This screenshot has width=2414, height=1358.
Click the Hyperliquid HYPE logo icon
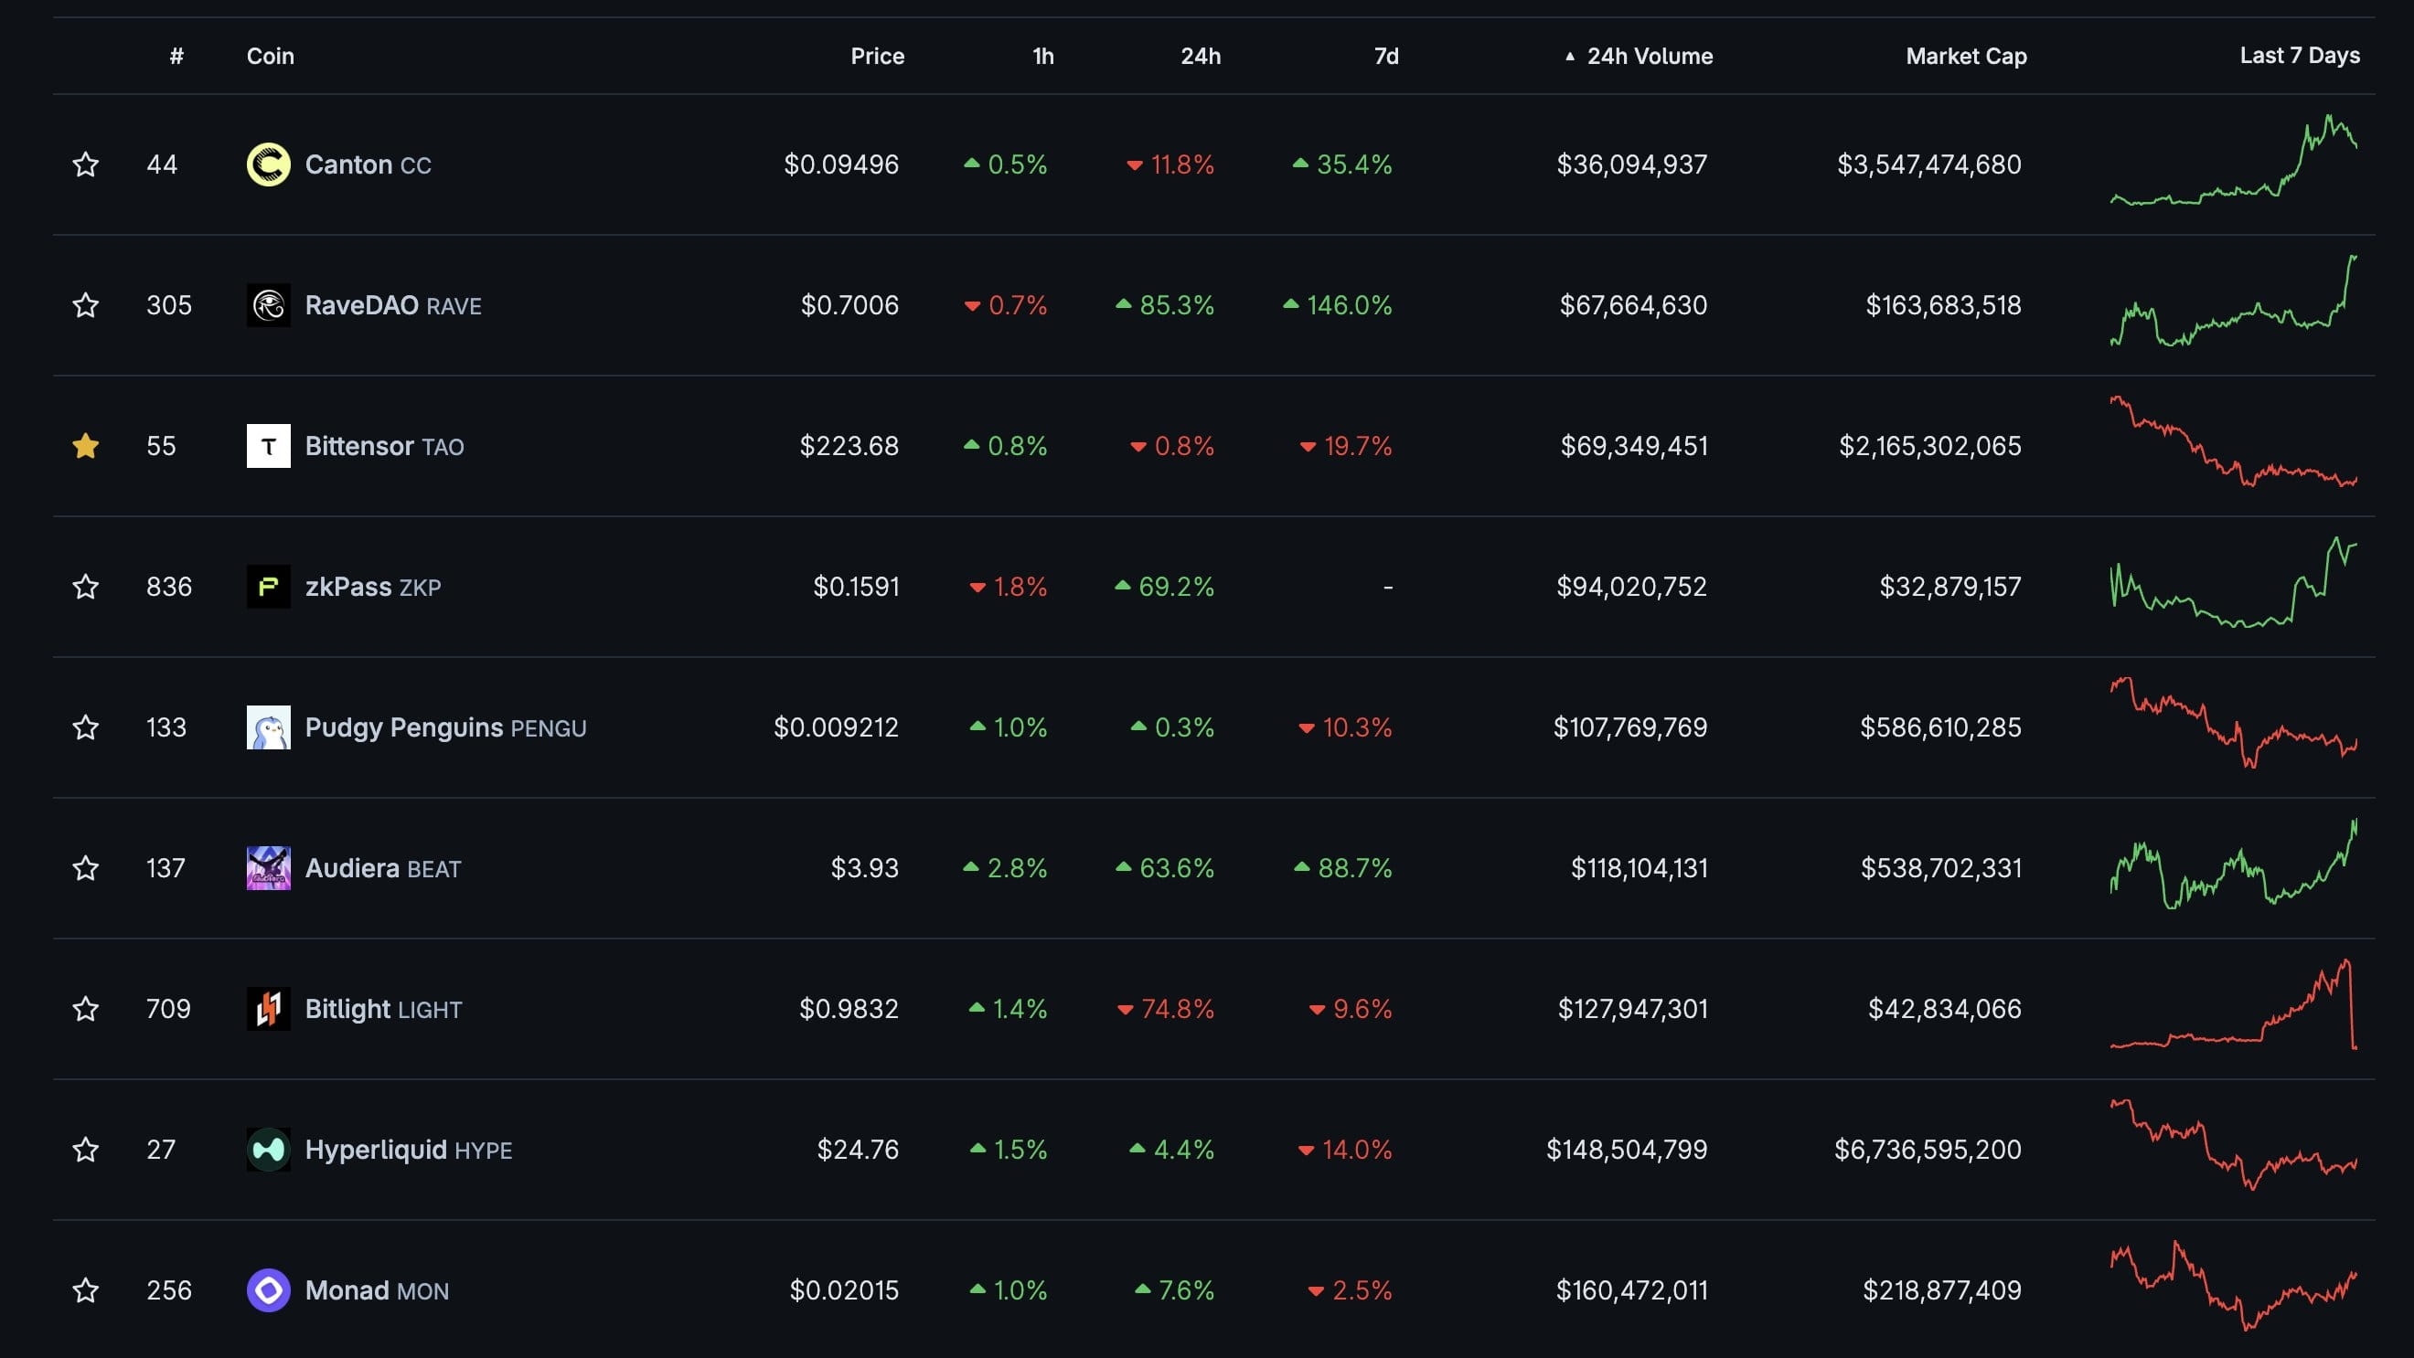tap(268, 1149)
